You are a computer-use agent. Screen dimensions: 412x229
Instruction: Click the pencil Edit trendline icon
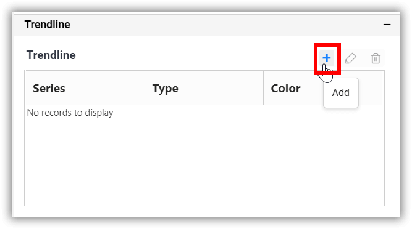point(351,58)
